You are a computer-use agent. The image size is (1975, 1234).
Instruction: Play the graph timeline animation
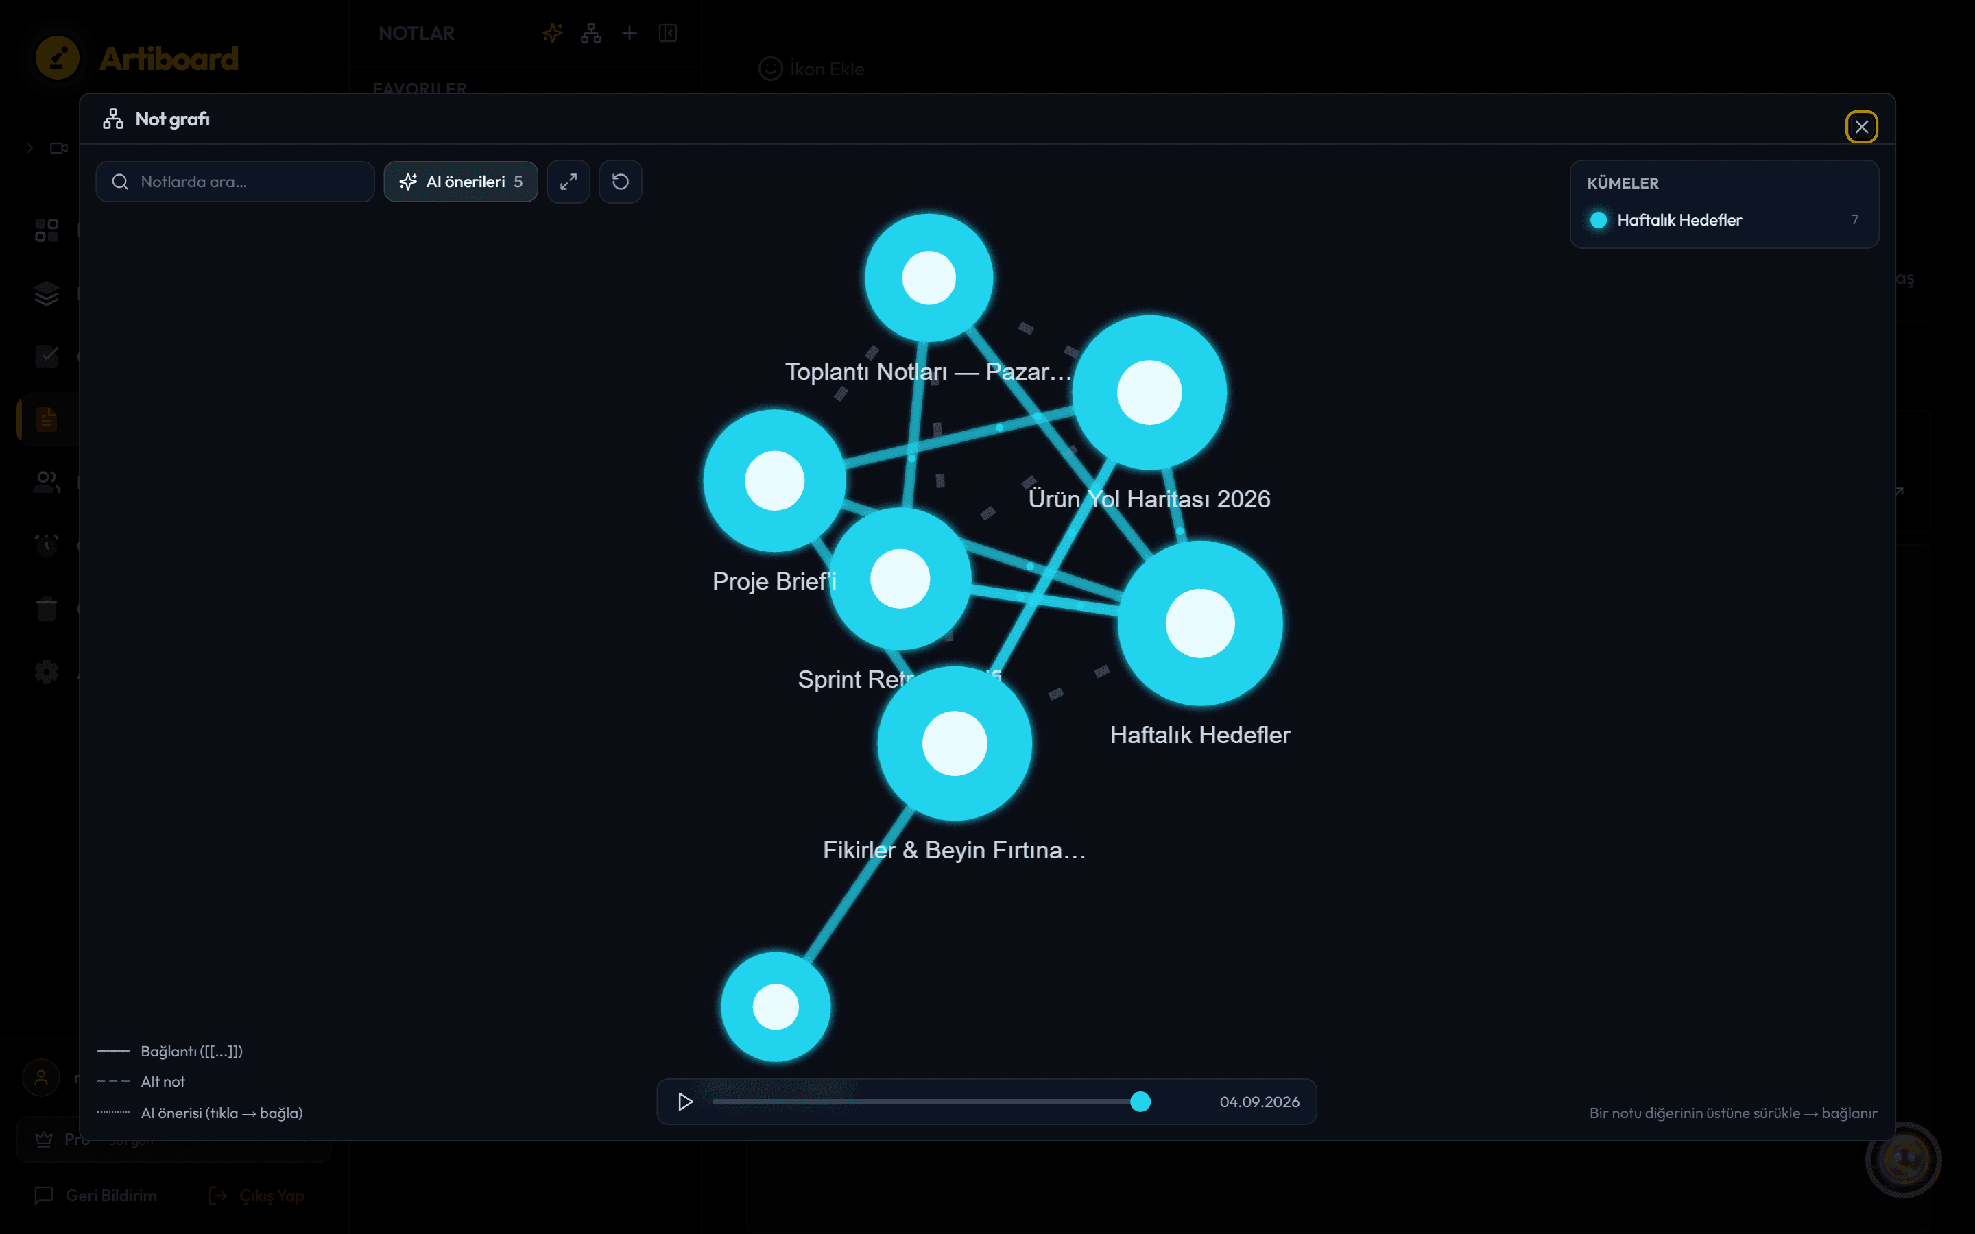click(x=686, y=1102)
